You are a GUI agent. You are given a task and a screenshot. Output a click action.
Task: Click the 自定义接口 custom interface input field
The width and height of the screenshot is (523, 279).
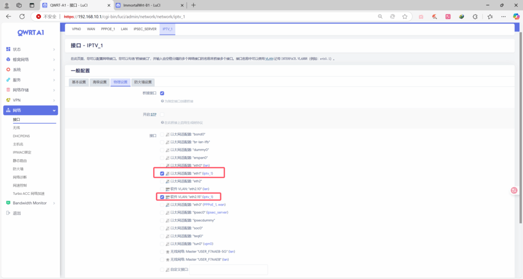tap(228, 269)
